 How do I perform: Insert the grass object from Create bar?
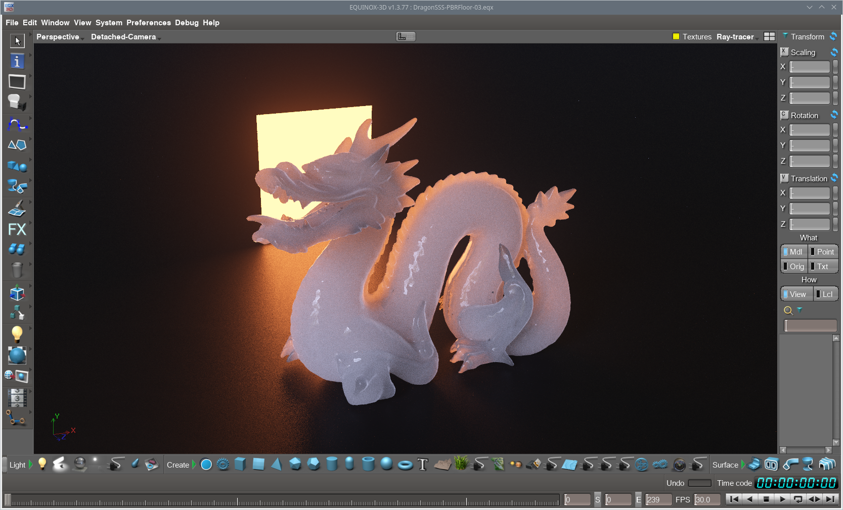pos(461,464)
